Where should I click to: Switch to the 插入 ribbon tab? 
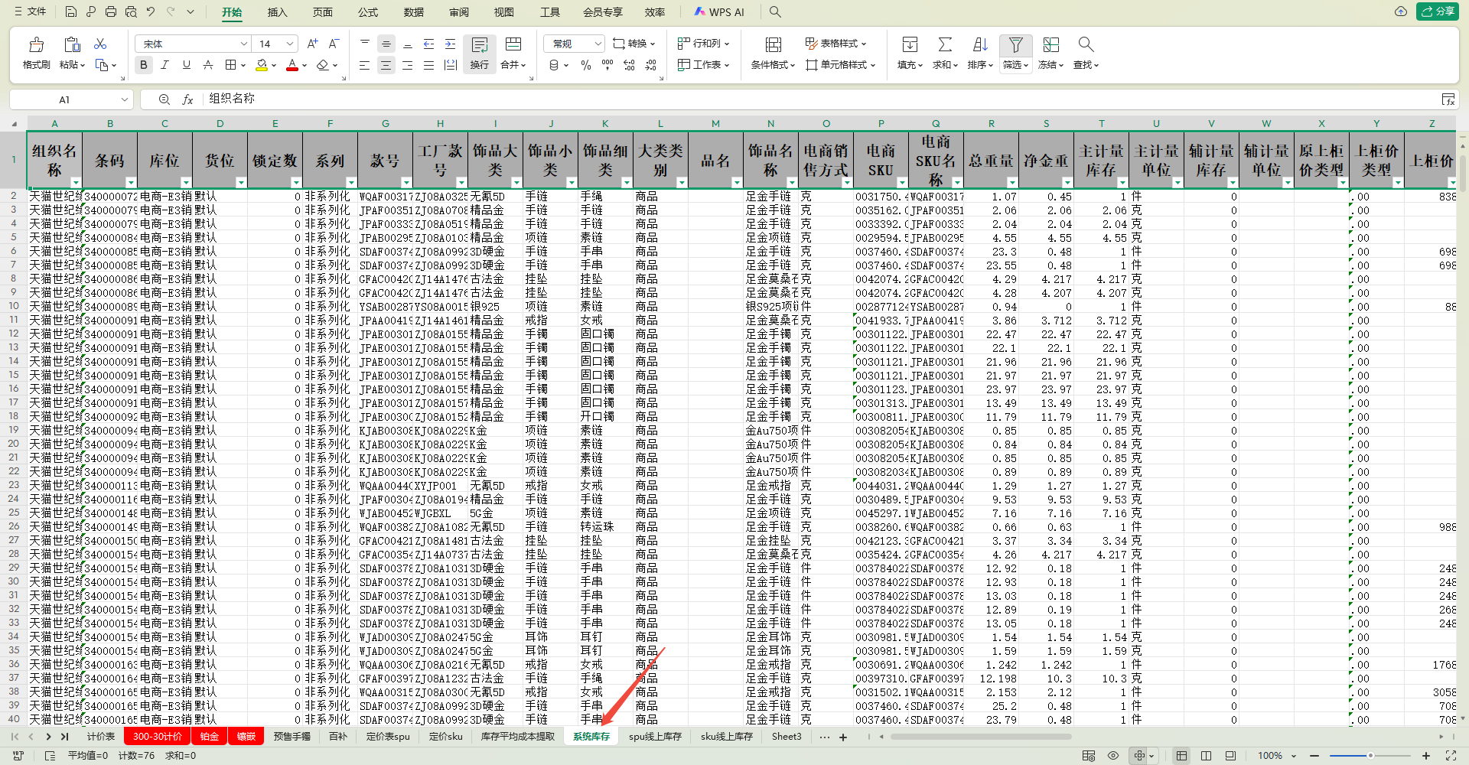[x=277, y=12]
